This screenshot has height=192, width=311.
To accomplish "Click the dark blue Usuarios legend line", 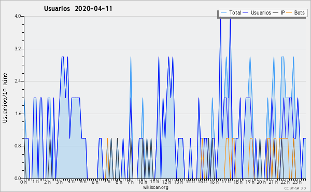I will click(246, 13).
